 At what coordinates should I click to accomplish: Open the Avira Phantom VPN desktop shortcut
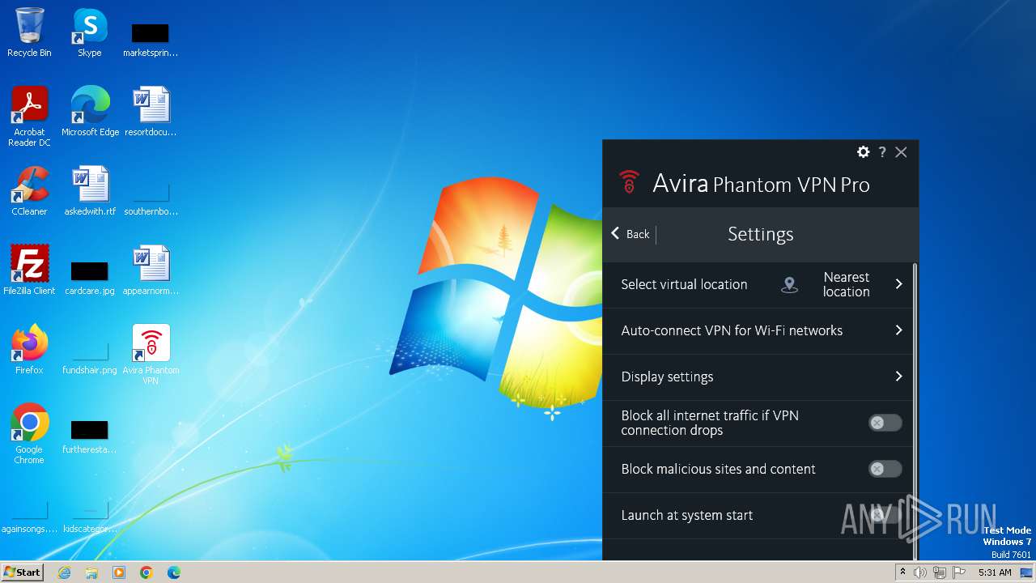click(x=151, y=355)
